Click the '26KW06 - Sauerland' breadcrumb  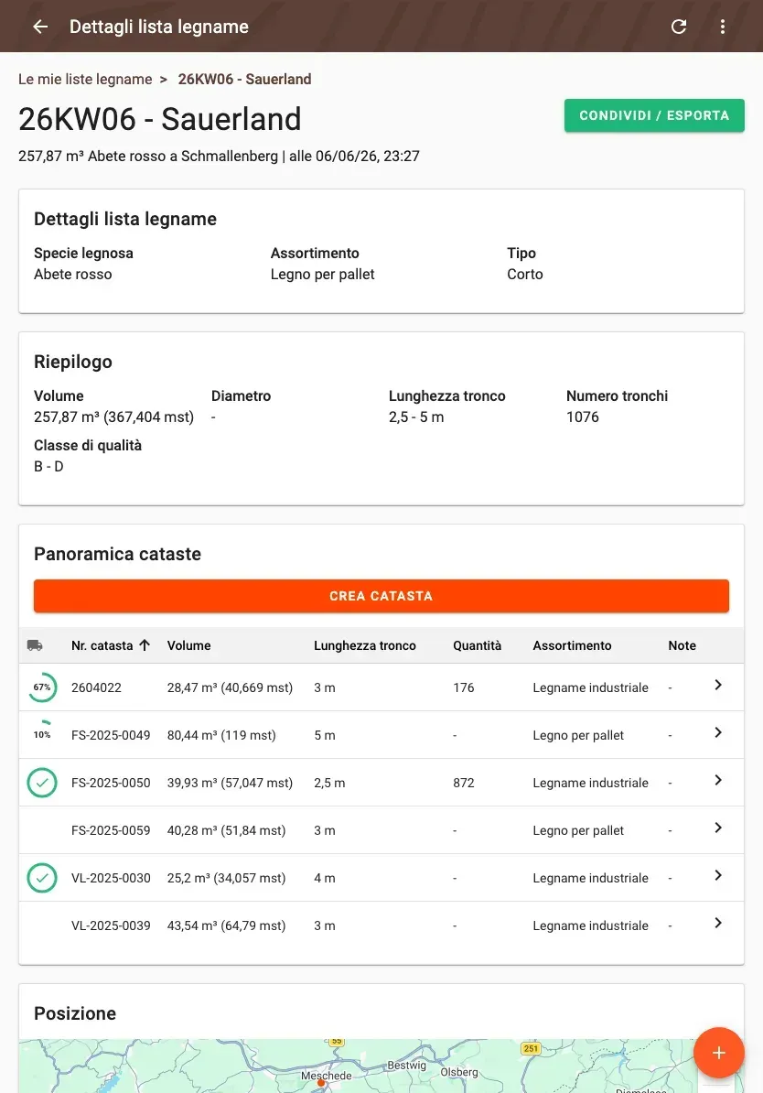click(244, 80)
